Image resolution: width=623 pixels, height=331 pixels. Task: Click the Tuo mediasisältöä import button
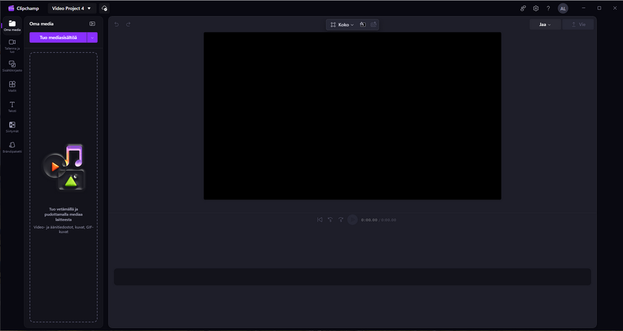pyautogui.click(x=58, y=37)
